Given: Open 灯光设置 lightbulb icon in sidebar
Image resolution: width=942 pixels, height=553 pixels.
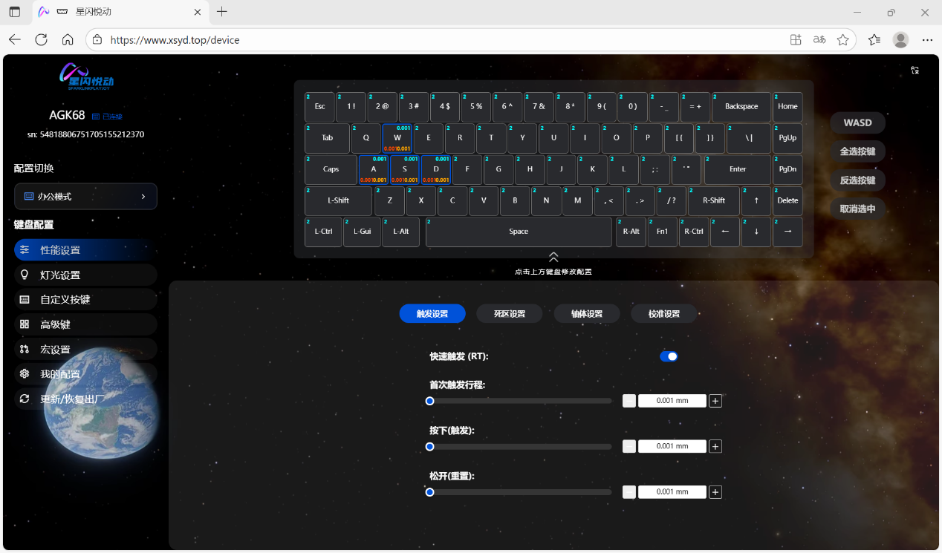Looking at the screenshot, I should click(25, 275).
